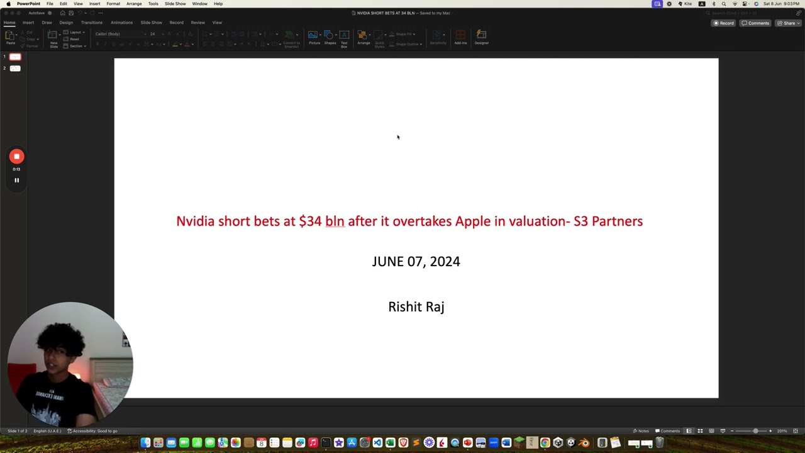Click the Save icon in title bar
Viewport: 805px width, 453px height.
point(71,13)
